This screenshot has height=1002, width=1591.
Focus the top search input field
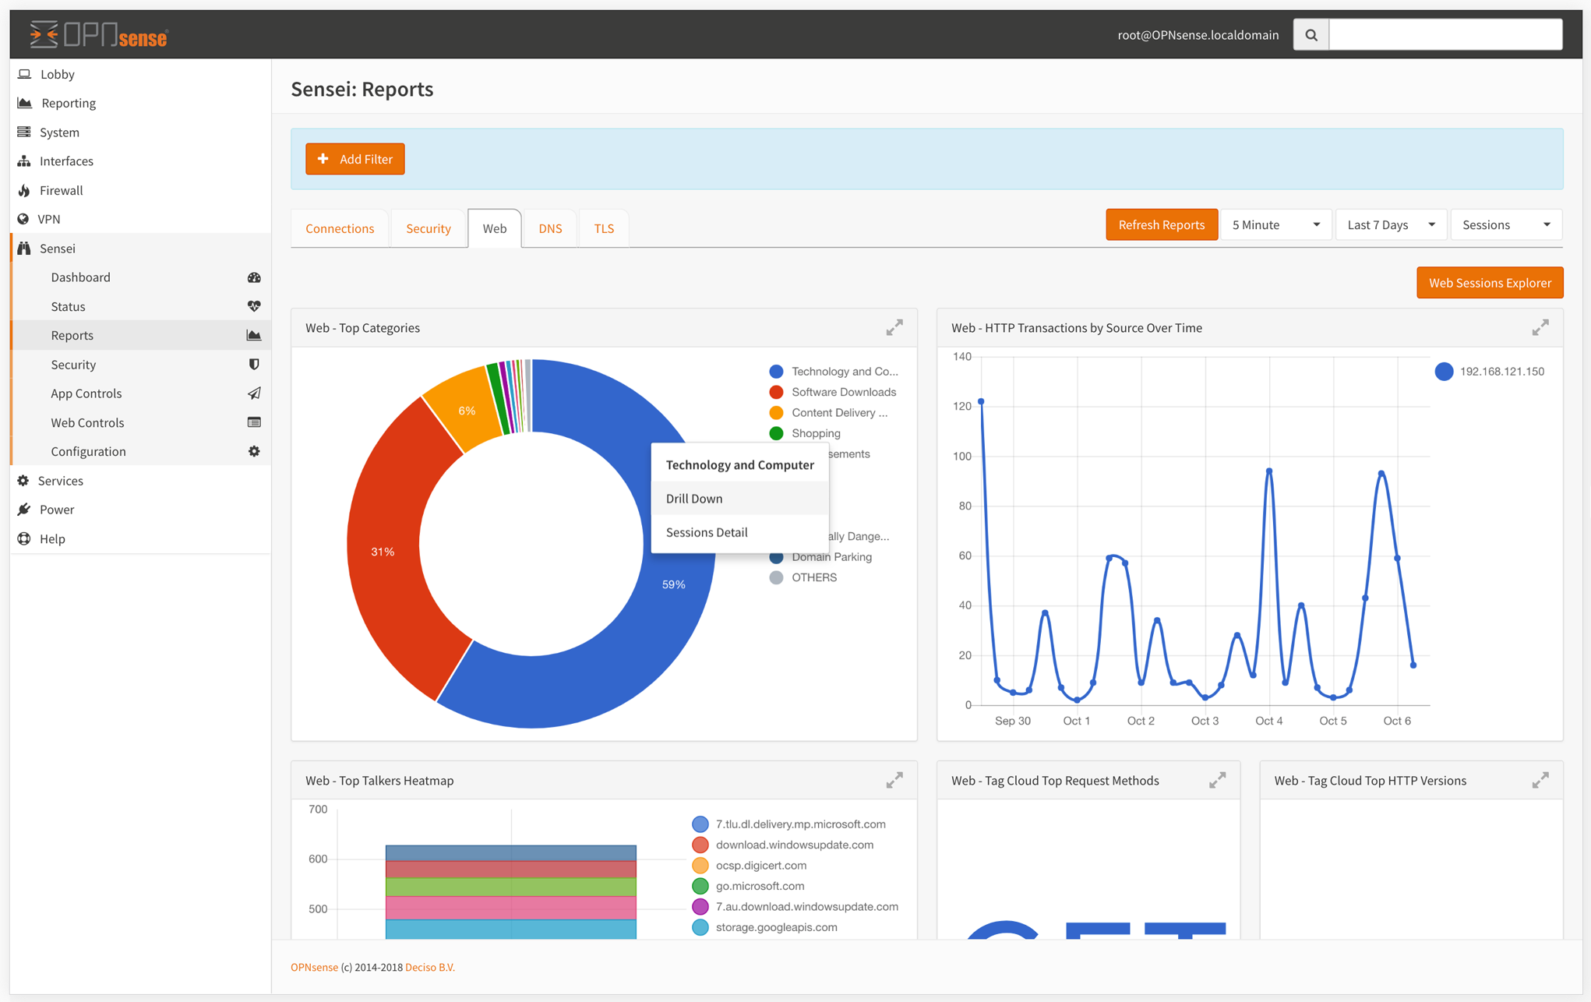click(1445, 34)
